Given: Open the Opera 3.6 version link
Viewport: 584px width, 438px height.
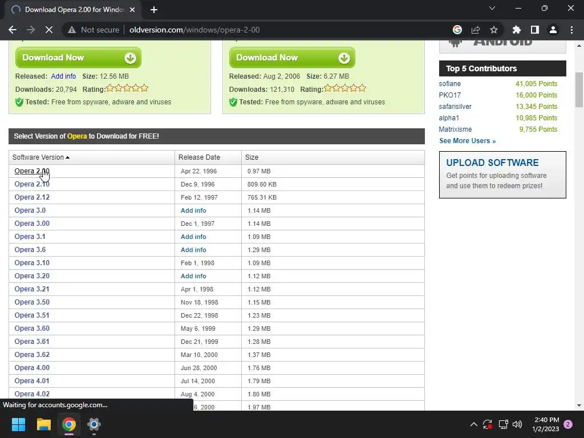Looking at the screenshot, I should click(30, 250).
